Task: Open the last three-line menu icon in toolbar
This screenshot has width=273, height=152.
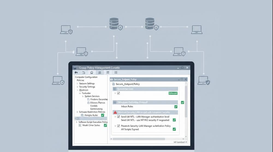Action: pyautogui.click(x=116, y=72)
